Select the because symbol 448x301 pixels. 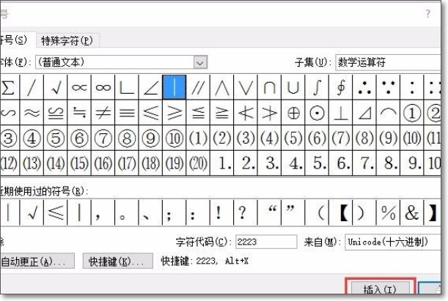(x=388, y=87)
